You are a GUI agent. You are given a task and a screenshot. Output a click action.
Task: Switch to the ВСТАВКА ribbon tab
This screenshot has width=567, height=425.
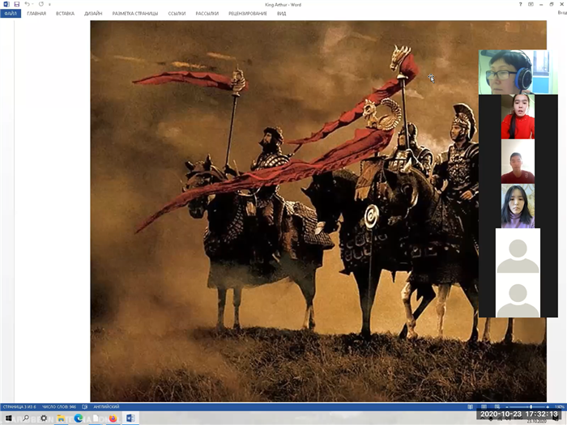[66, 14]
